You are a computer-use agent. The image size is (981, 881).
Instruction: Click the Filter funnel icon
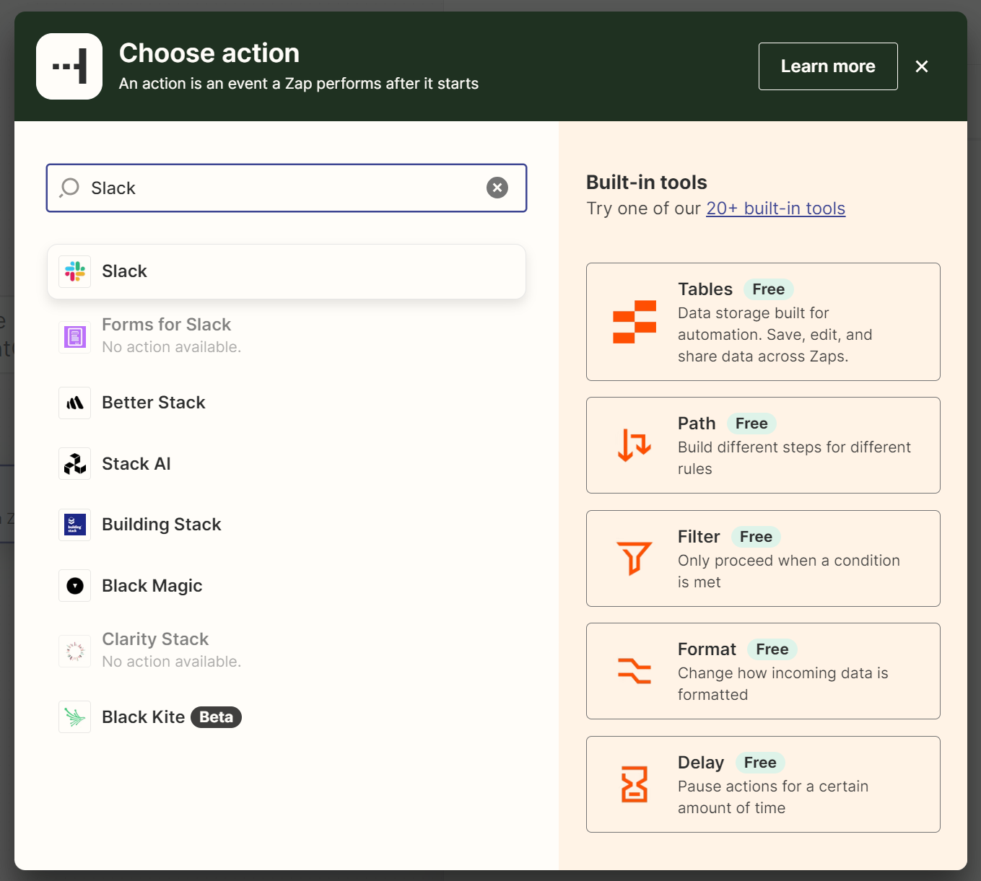click(x=635, y=558)
